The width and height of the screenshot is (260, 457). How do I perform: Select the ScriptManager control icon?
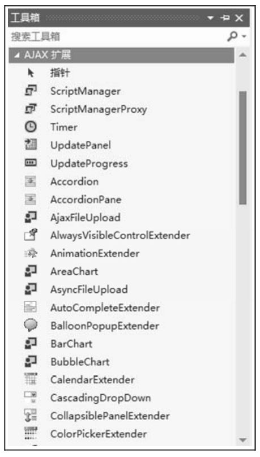31,91
